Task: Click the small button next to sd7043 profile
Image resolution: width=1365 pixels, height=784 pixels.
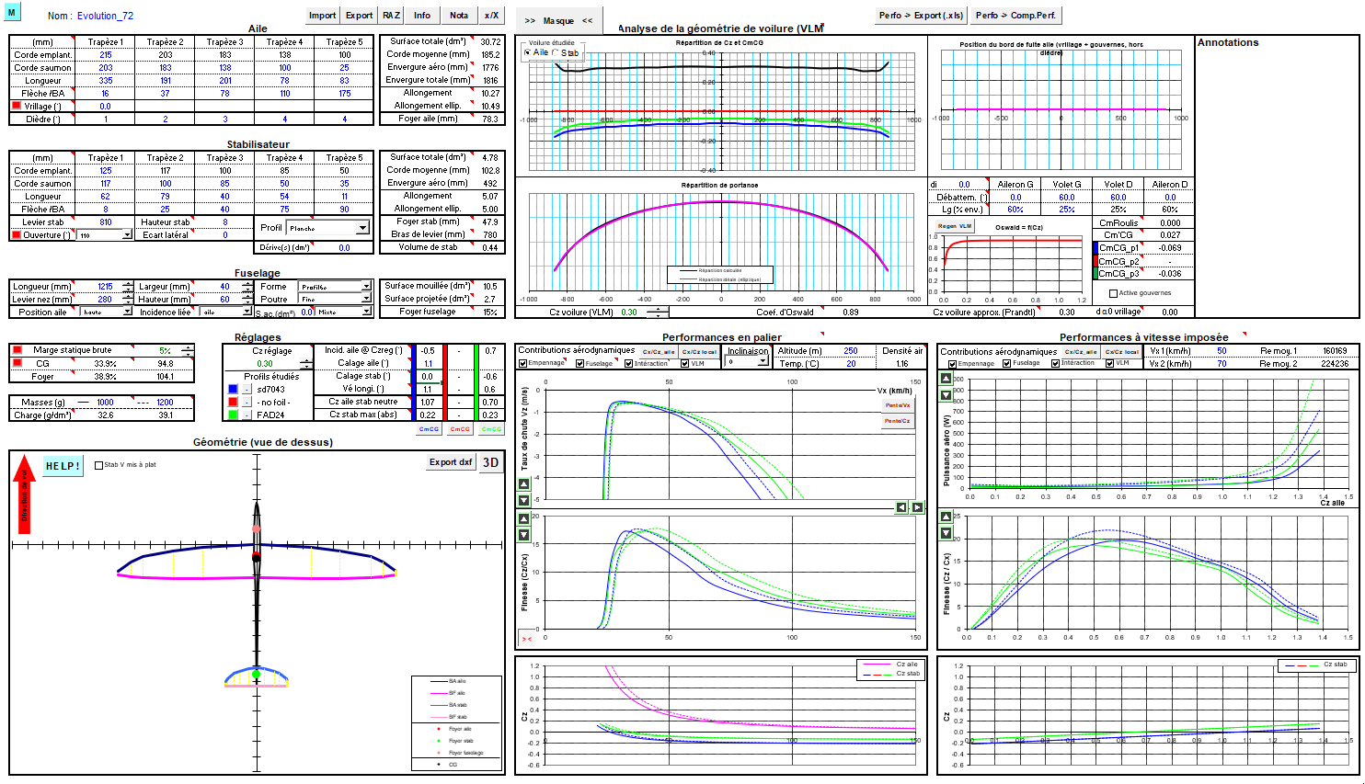Action: tap(247, 389)
